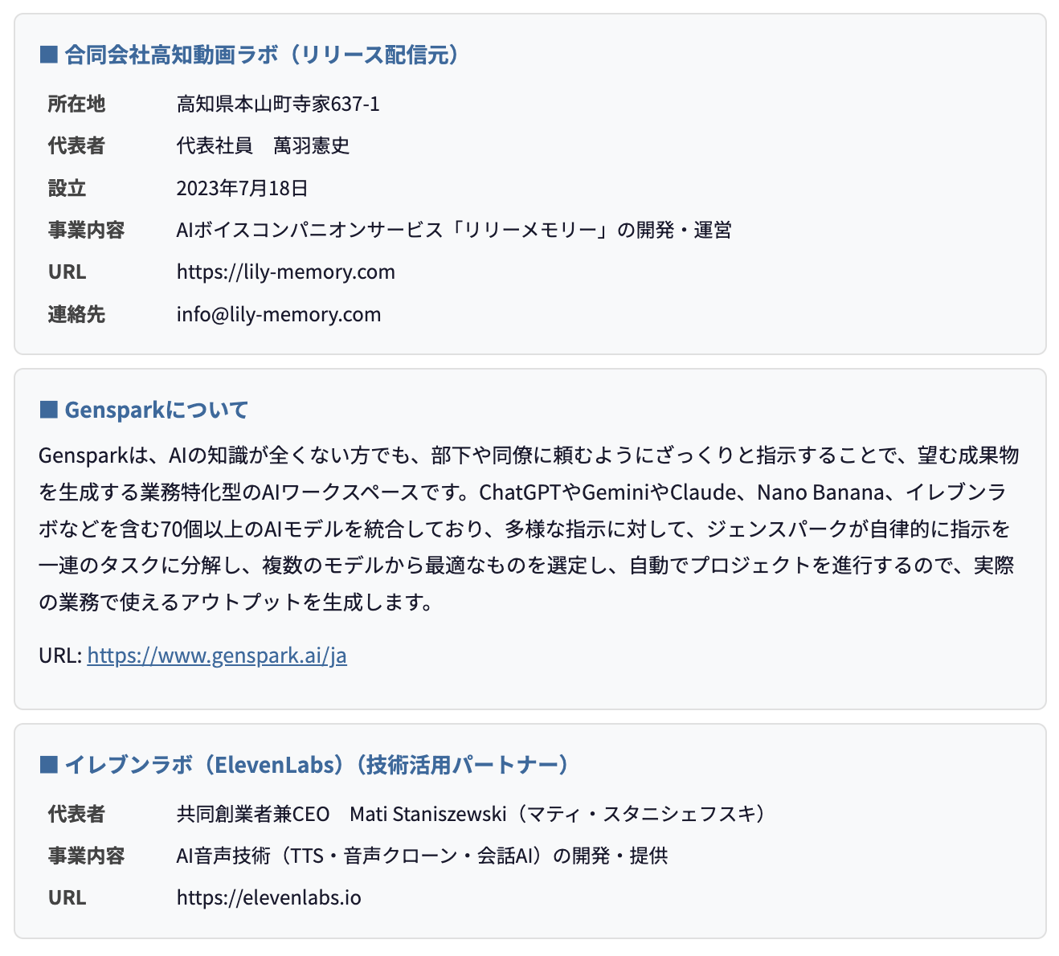The image size is (1059, 956).
Task: Click the blue square bullet before 合同会社 heading
Action: [48, 55]
